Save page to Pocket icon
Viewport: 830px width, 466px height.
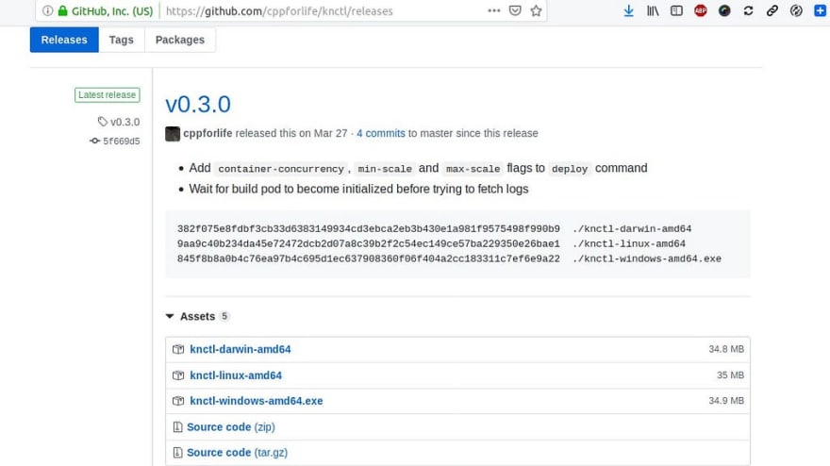(x=515, y=10)
